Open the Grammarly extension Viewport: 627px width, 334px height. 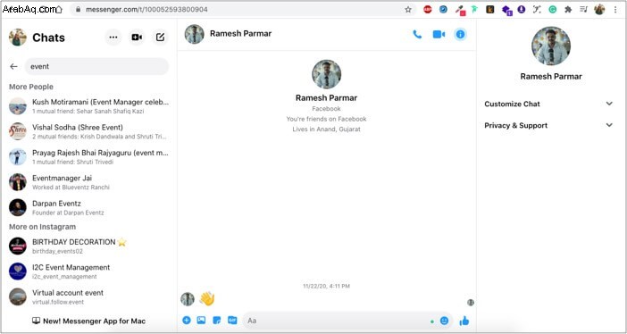(x=553, y=10)
